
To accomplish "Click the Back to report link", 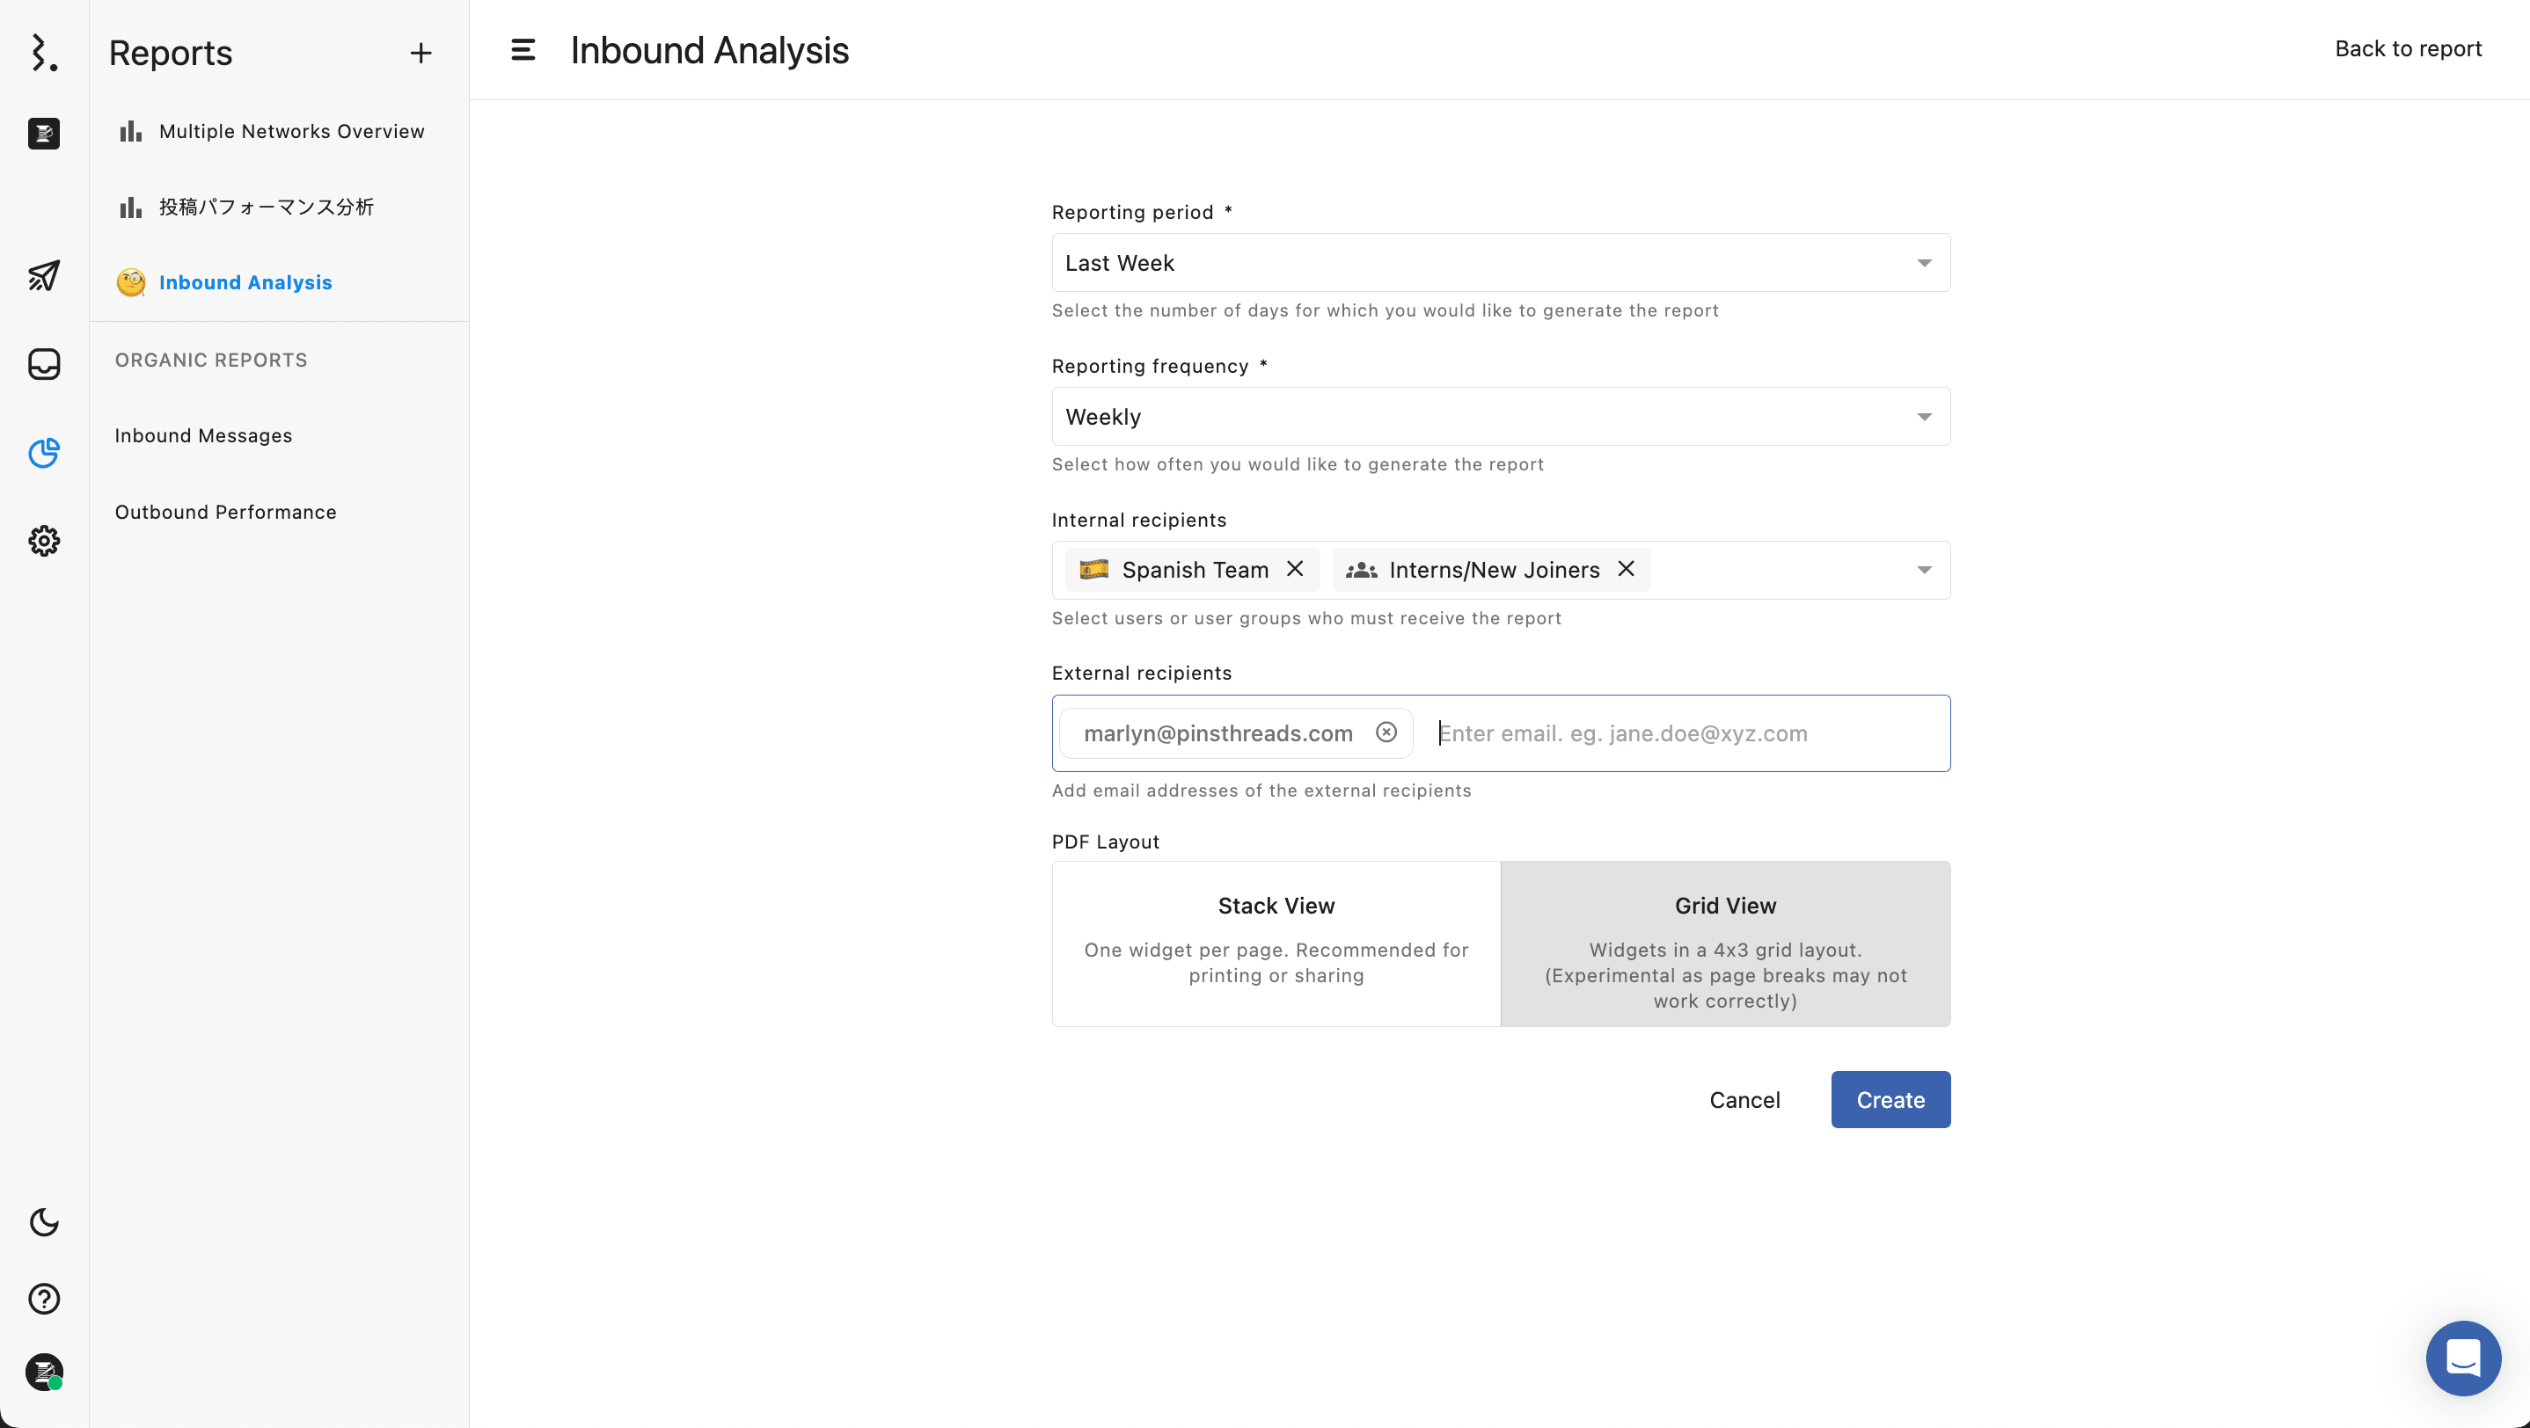I will click(x=2407, y=48).
